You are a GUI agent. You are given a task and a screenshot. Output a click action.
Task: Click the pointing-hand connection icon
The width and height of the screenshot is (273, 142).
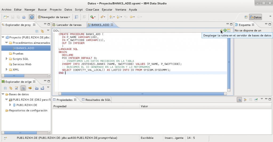[30, 88]
